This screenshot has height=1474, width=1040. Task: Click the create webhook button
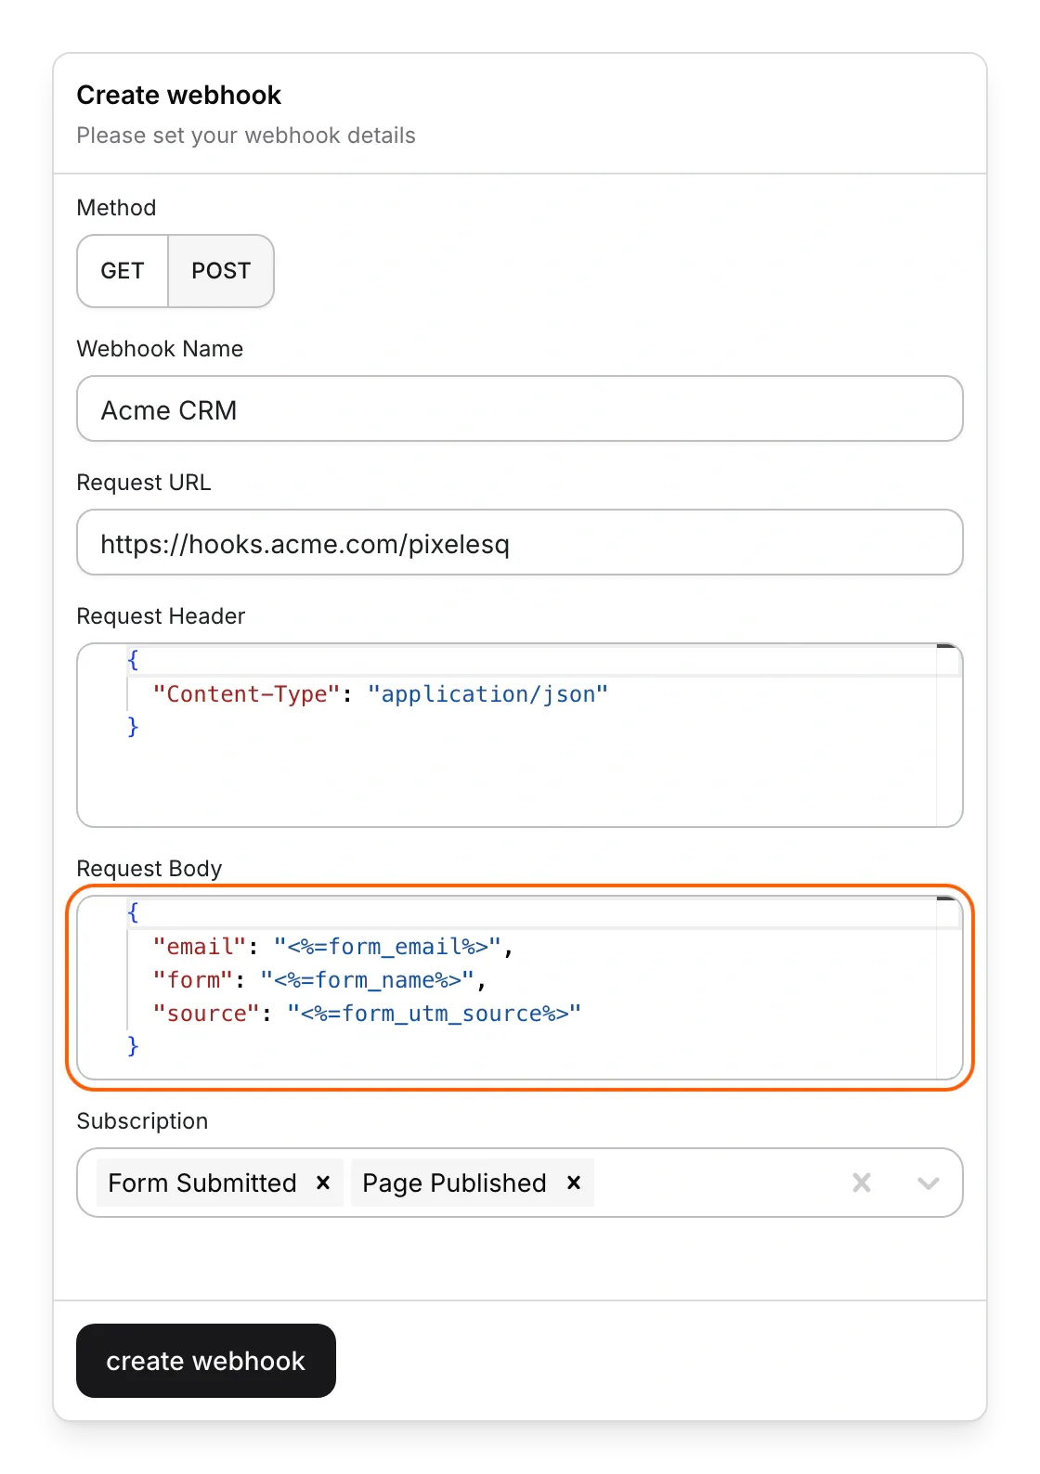pyautogui.click(x=206, y=1361)
